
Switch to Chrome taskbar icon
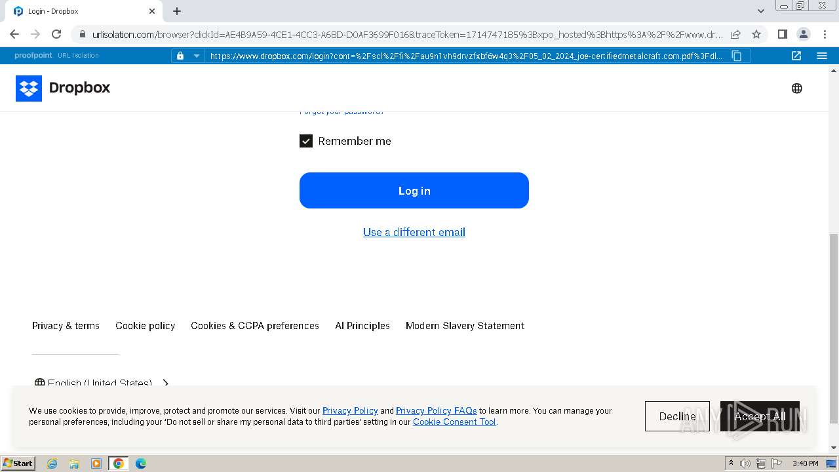pos(119,463)
